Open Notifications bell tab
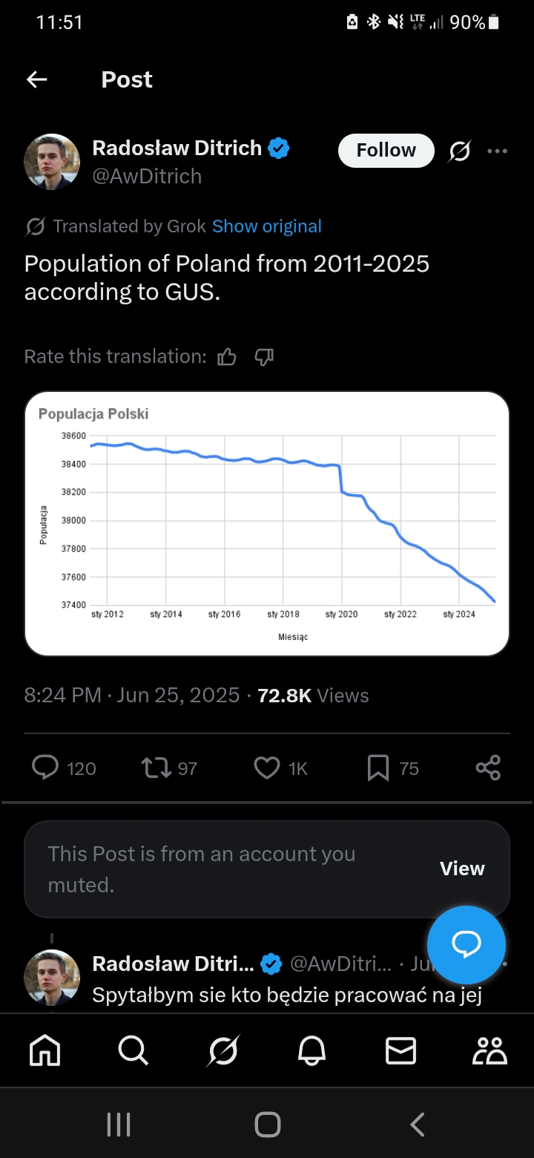The height and width of the screenshot is (1158, 534). [311, 1051]
